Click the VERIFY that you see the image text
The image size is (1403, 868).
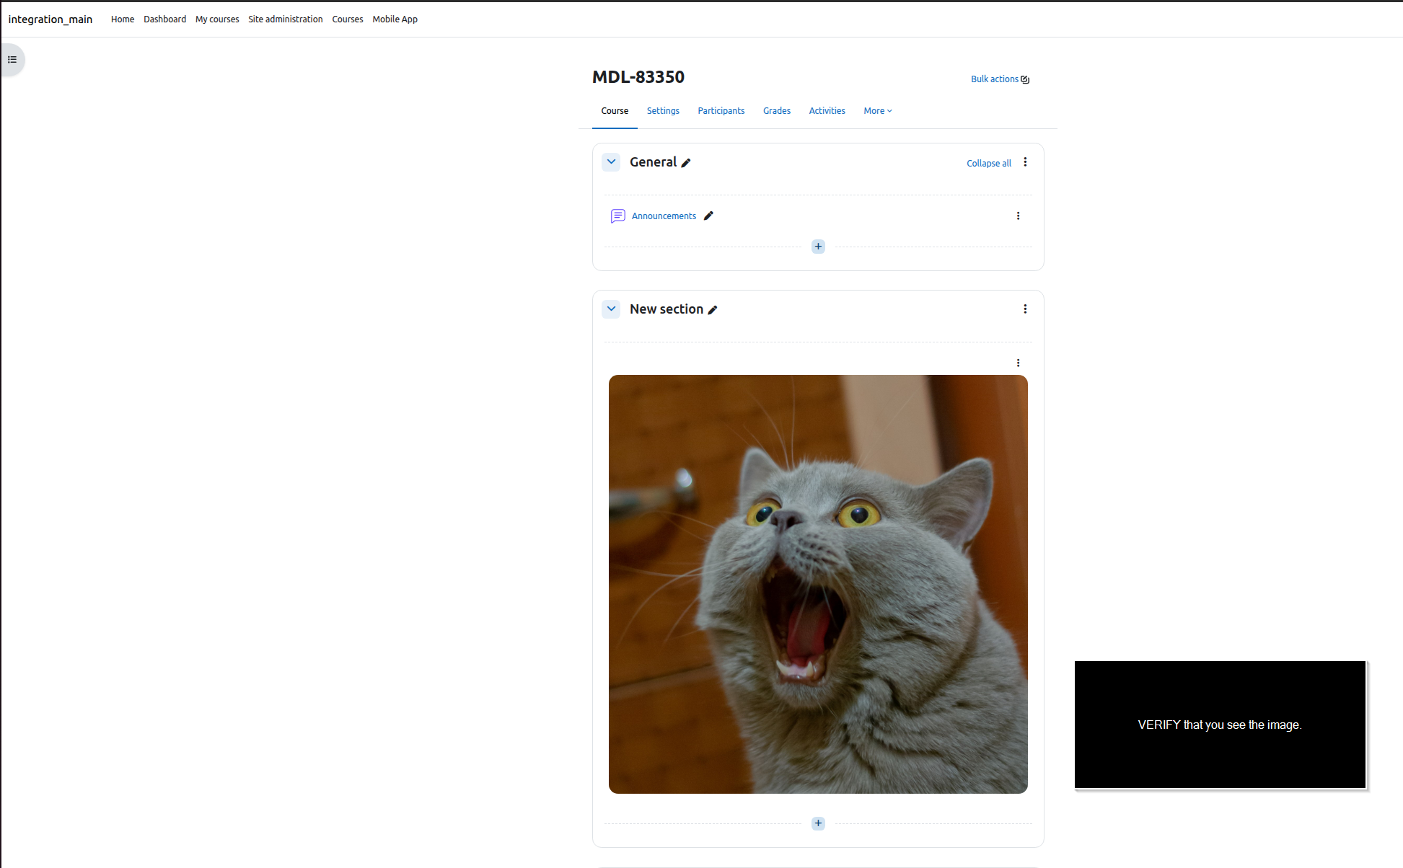pyautogui.click(x=1220, y=725)
